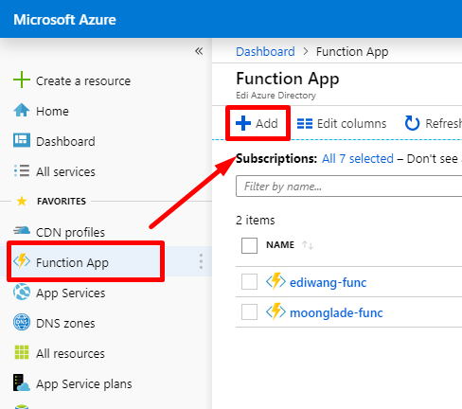The width and height of the screenshot is (462, 409).
Task: Click the Refresh button text
Action: 444,123
